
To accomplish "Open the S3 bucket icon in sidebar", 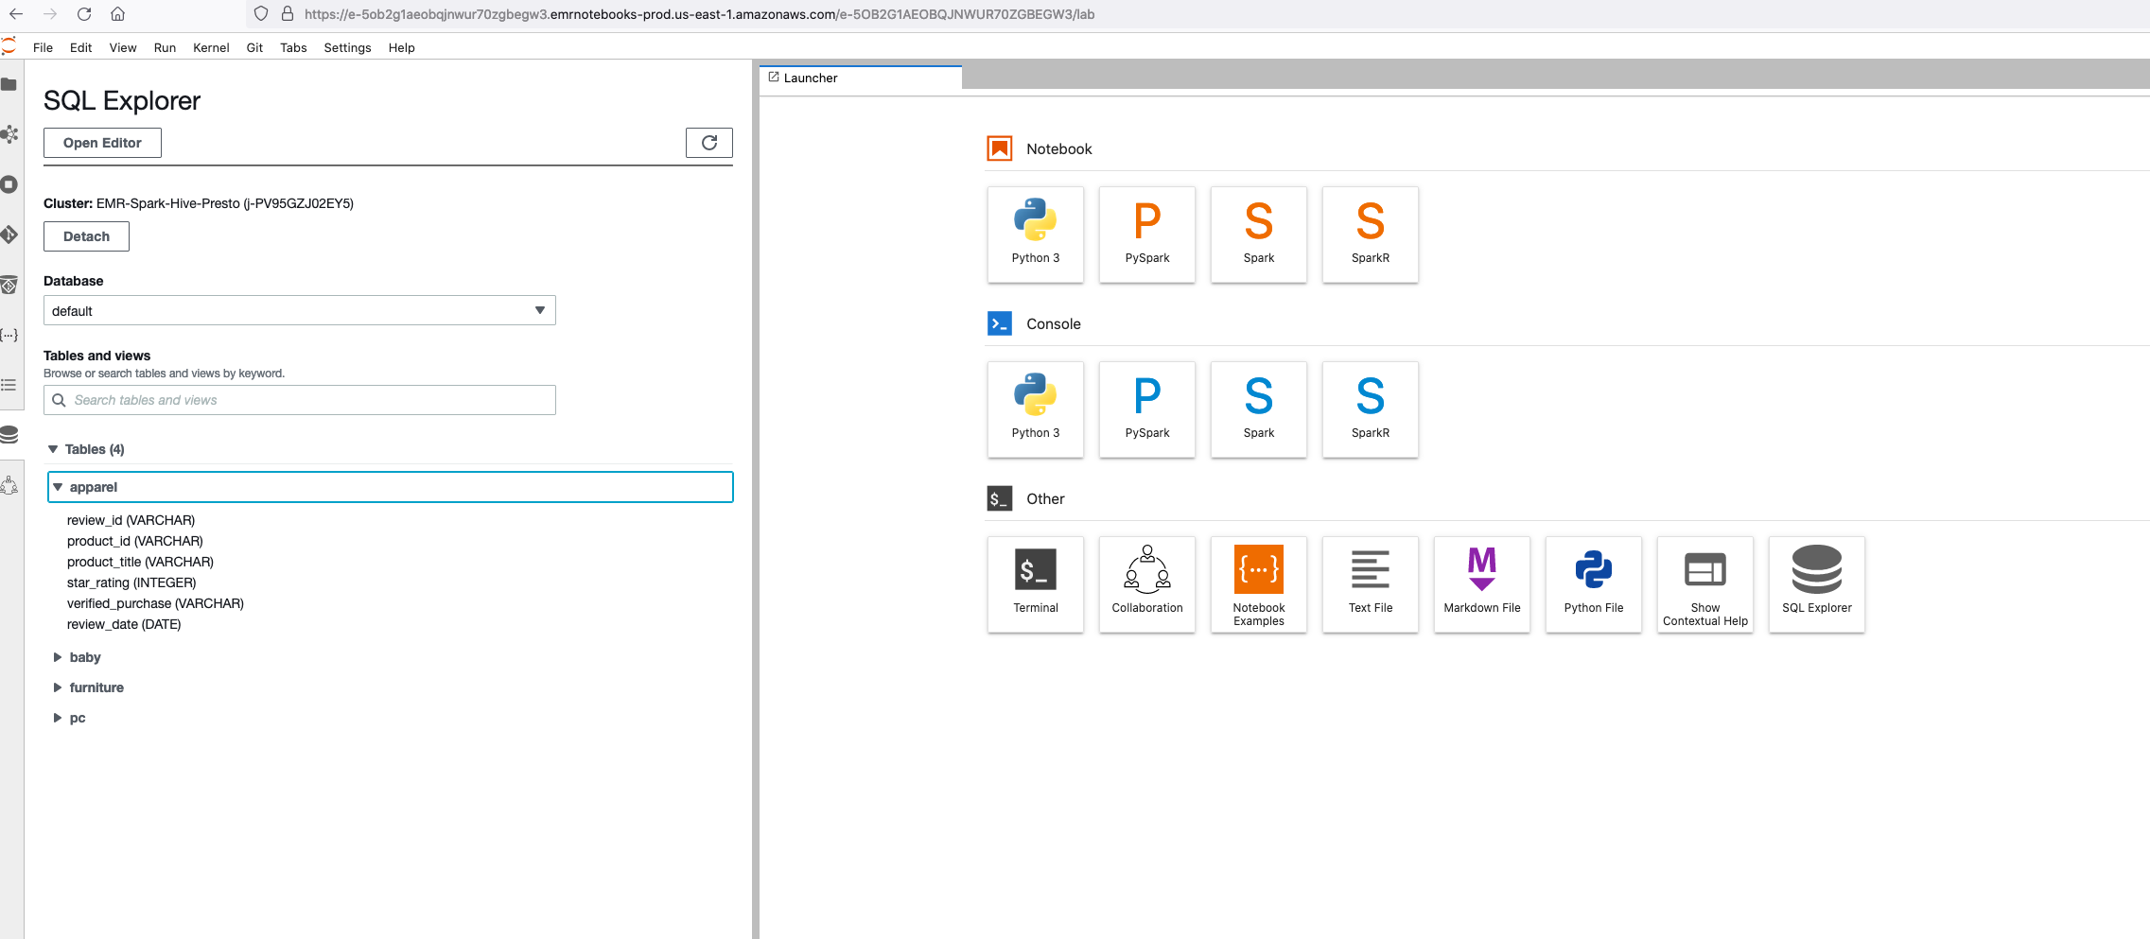I will point(9,285).
